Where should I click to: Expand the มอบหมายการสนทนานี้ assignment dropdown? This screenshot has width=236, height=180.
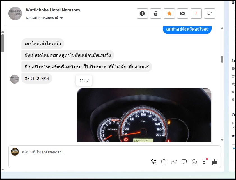[x=61, y=18]
